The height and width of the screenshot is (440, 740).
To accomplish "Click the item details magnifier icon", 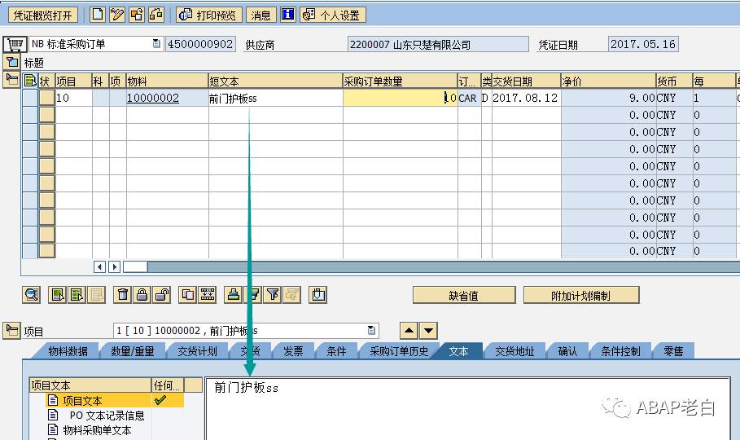I will tap(32, 295).
